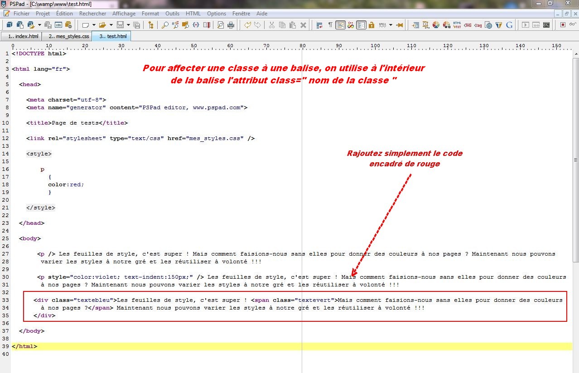Click the globe browser preview icon

[489, 25]
